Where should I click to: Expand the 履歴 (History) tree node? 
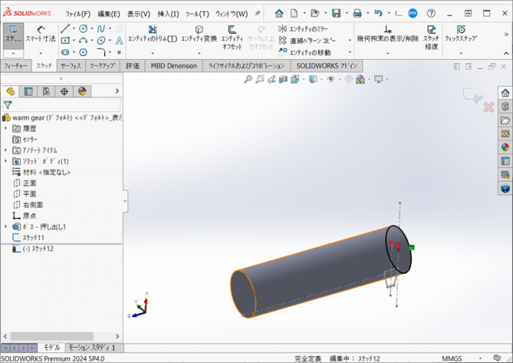coord(6,128)
